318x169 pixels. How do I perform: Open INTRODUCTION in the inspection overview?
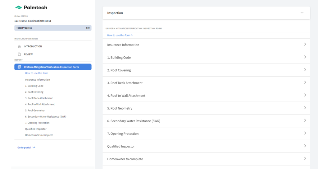[33, 46]
